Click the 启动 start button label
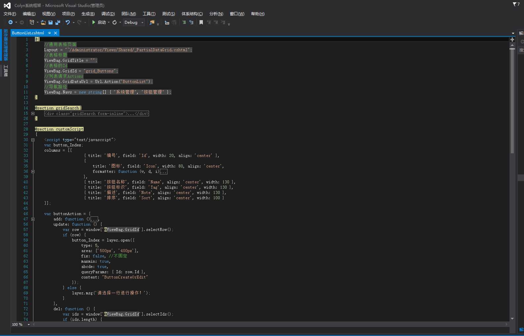 pyautogui.click(x=102, y=22)
